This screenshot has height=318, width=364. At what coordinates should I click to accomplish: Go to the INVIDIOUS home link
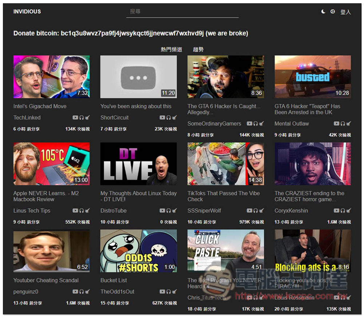(x=27, y=12)
